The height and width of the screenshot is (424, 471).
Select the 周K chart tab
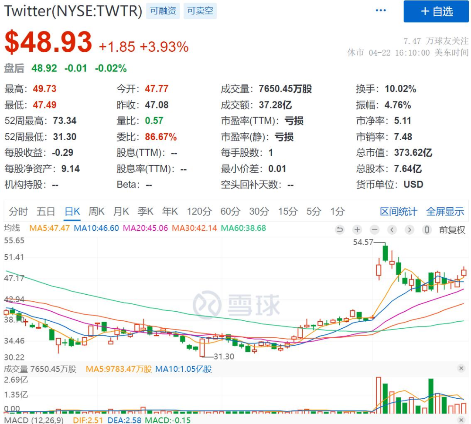tap(96, 212)
